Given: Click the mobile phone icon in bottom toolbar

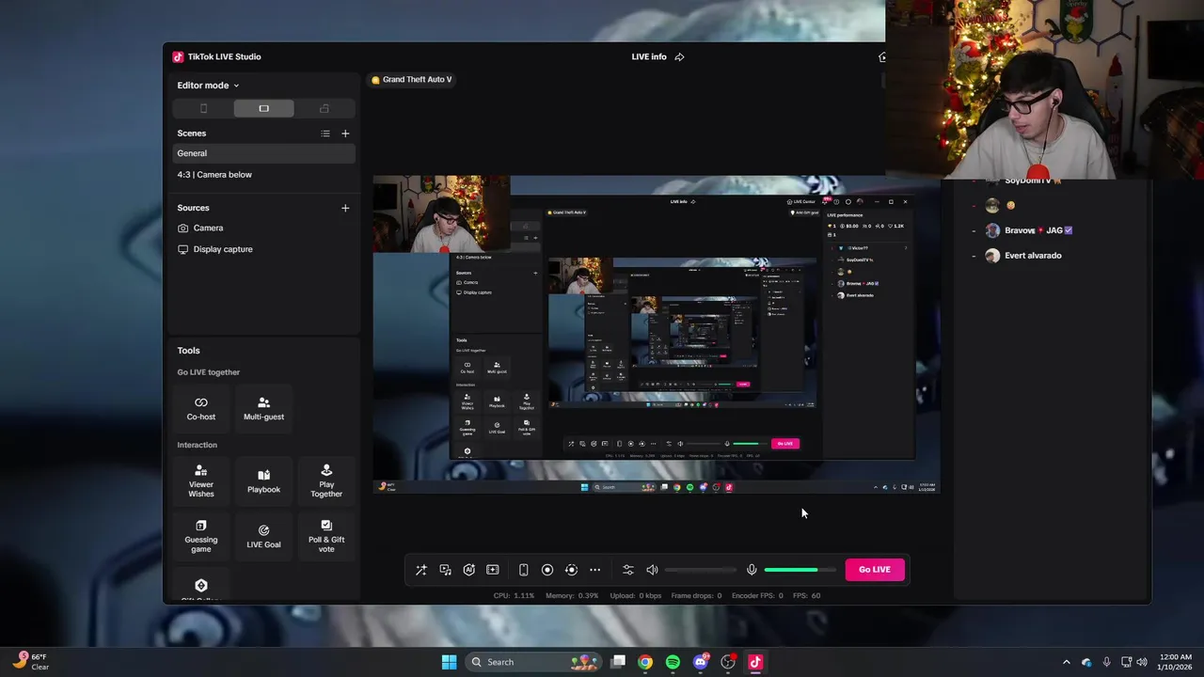Looking at the screenshot, I should 524,570.
